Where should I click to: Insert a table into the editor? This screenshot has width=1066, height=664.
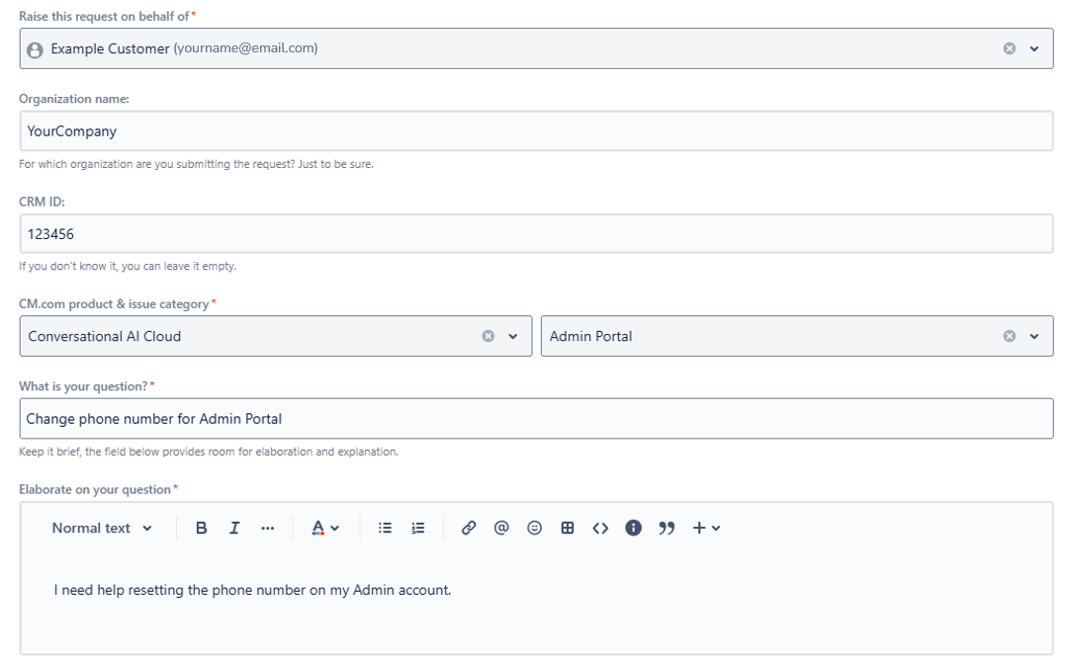[568, 529]
